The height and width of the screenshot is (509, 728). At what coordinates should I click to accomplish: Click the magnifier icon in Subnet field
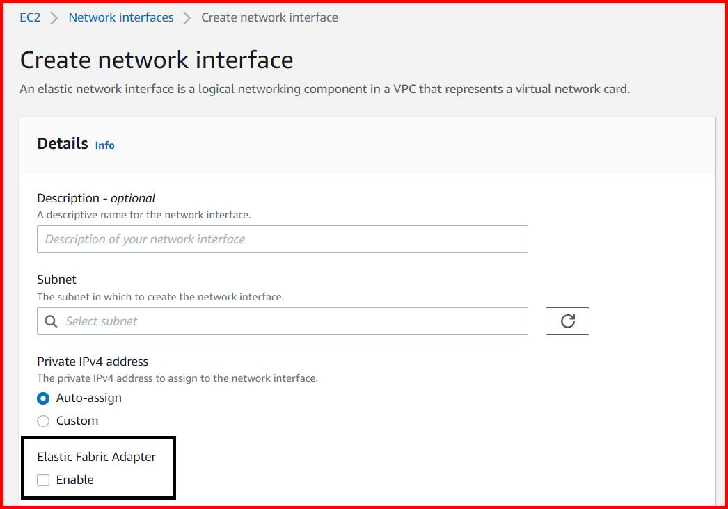tap(50, 321)
